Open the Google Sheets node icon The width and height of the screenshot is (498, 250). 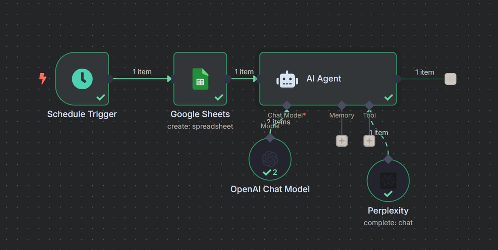coord(200,79)
